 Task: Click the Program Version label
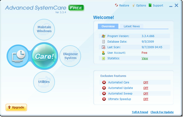118,36
